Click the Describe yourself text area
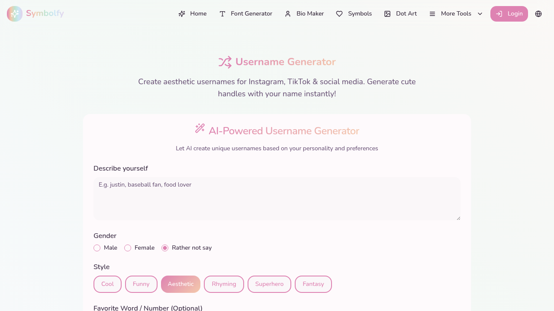This screenshot has width=554, height=311. 277,198
